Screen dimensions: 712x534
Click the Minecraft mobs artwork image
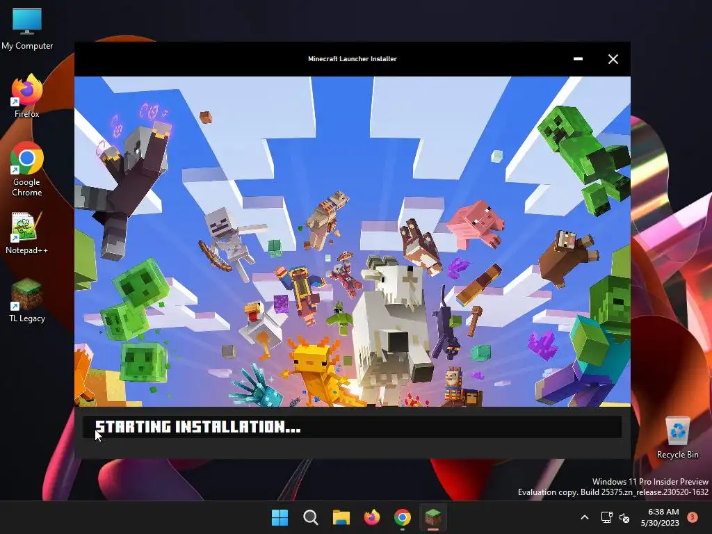(353, 241)
